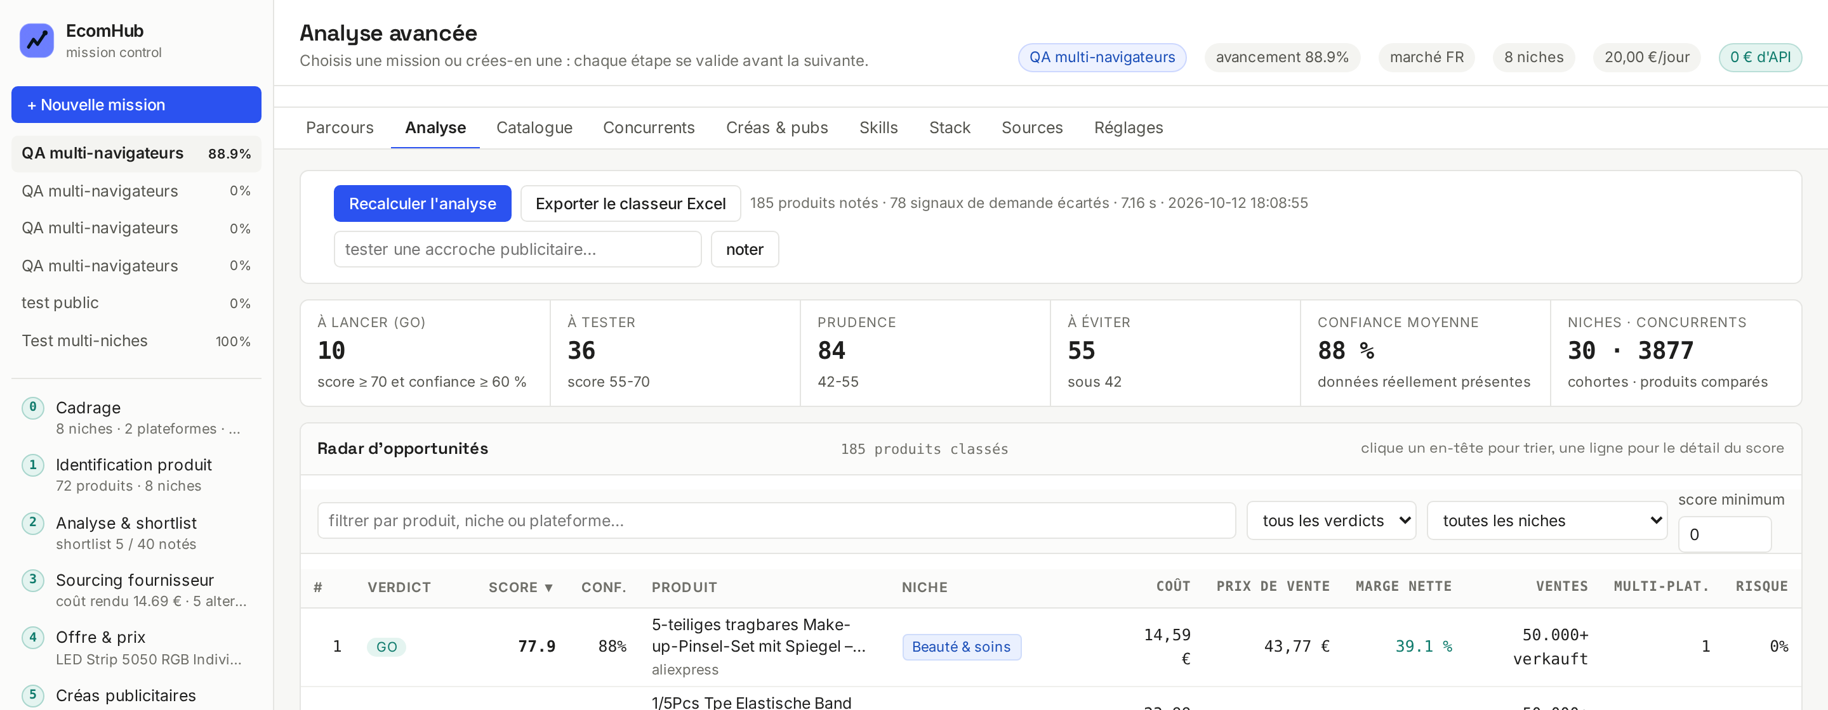This screenshot has width=1828, height=710.
Task: Open the 'tous les verdicts' dropdown
Action: coord(1331,521)
